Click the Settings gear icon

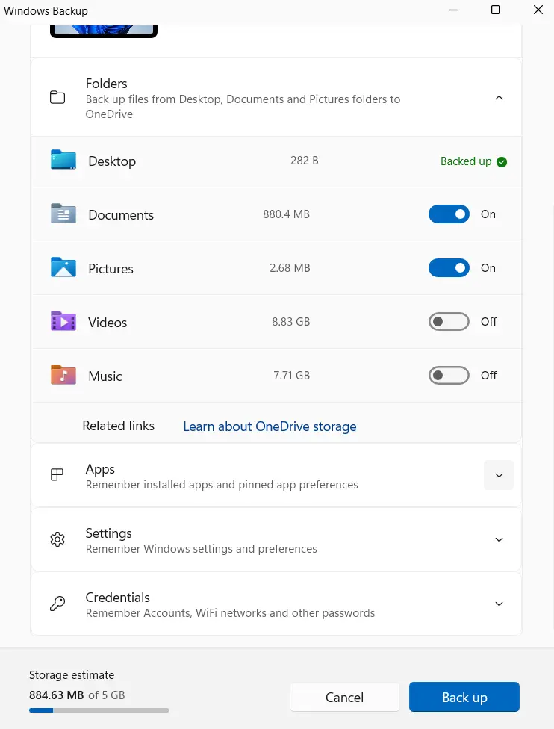tap(57, 539)
